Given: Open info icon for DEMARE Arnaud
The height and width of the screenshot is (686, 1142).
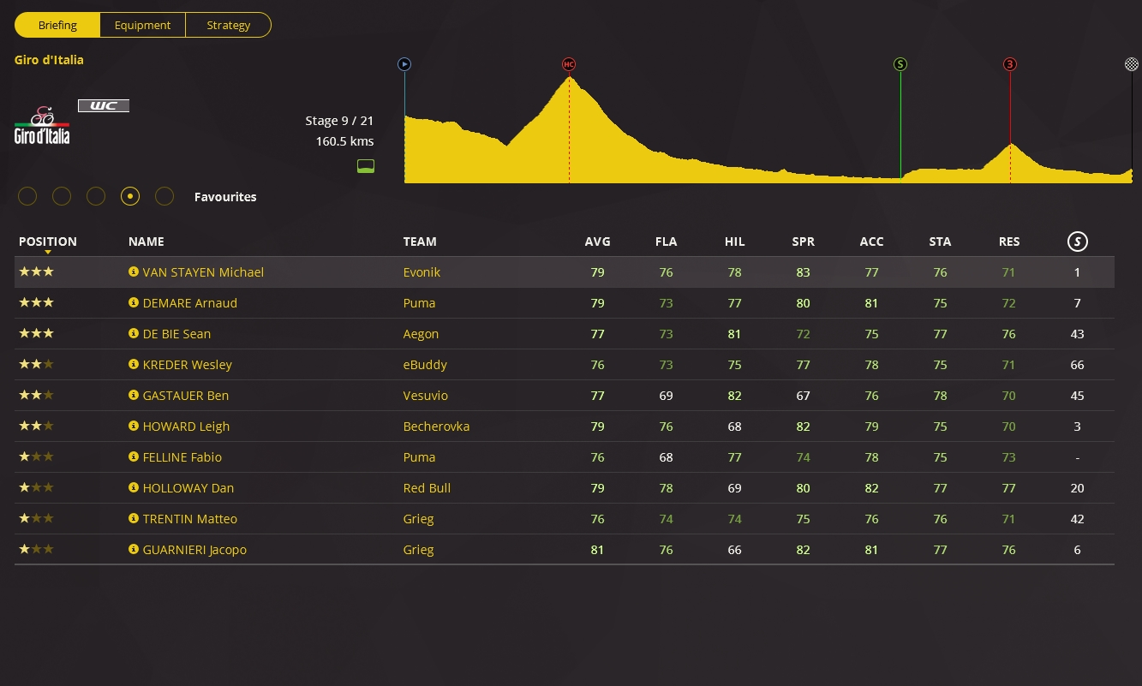Looking at the screenshot, I should coord(134,302).
